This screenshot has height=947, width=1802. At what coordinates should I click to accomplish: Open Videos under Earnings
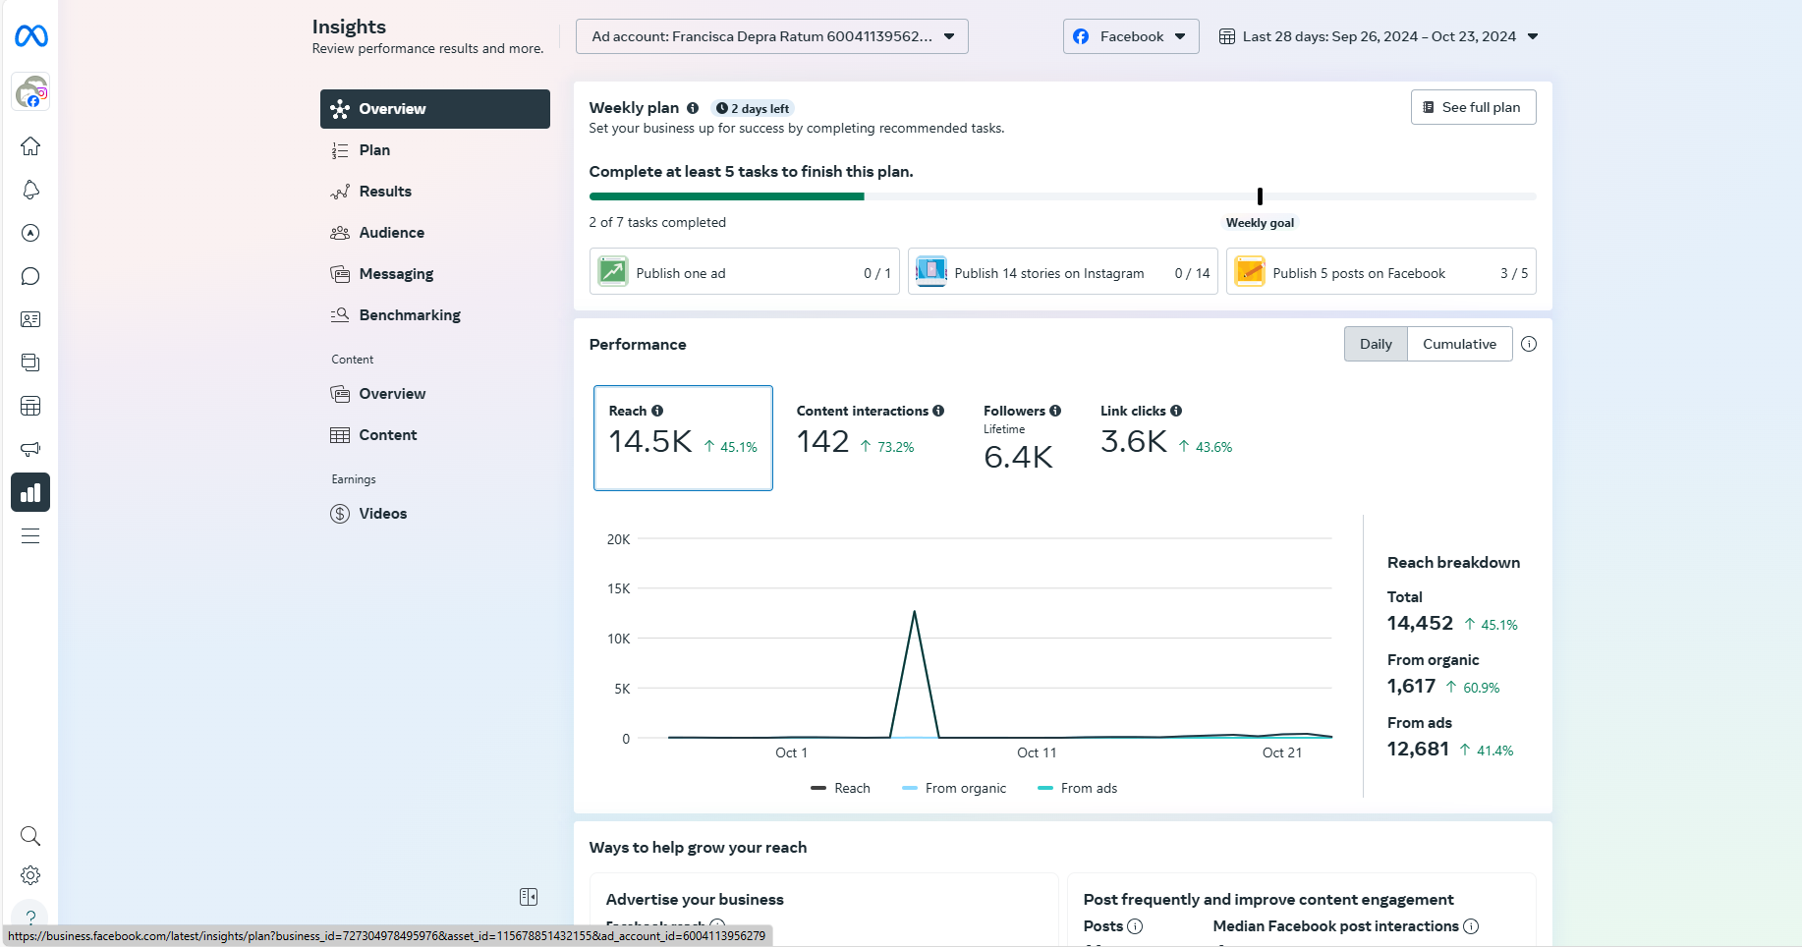click(x=435, y=514)
